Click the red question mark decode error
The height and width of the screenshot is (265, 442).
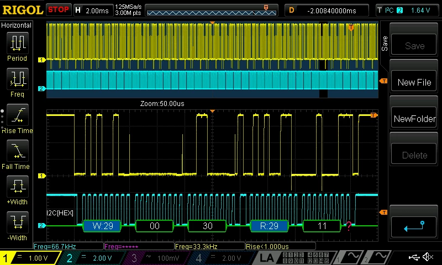tap(349, 226)
